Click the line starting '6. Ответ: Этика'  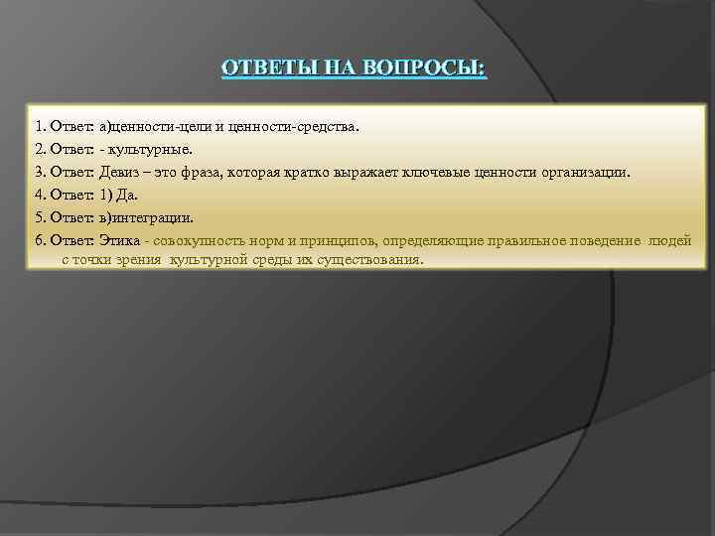point(363,240)
